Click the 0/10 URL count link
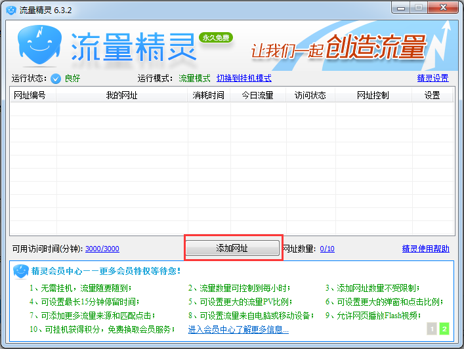This screenshot has height=349, width=464. [x=327, y=249]
